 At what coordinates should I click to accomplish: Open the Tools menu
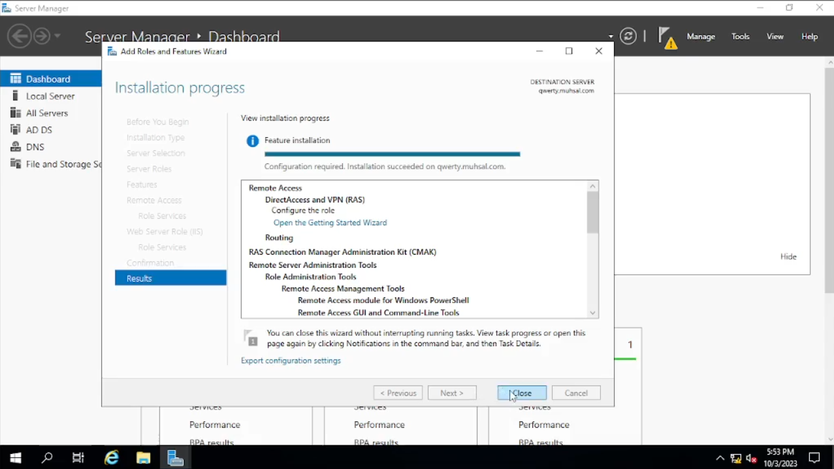(740, 37)
